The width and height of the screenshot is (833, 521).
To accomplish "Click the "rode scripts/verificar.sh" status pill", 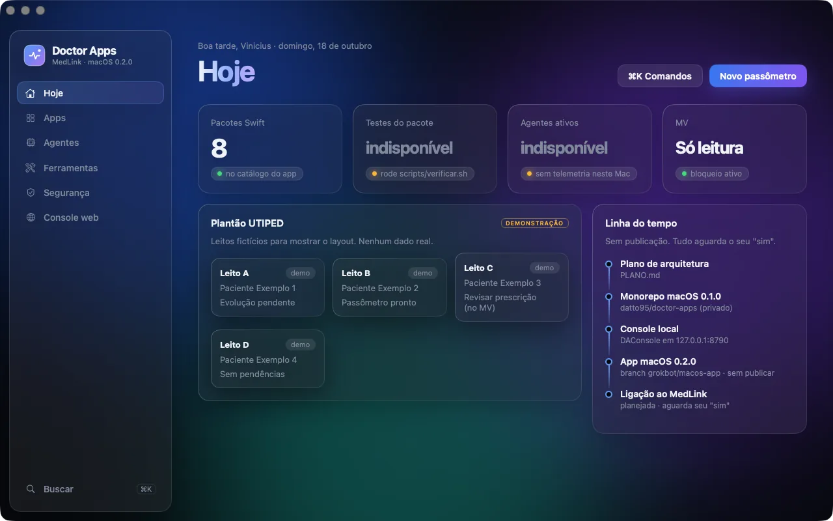I will pos(420,174).
